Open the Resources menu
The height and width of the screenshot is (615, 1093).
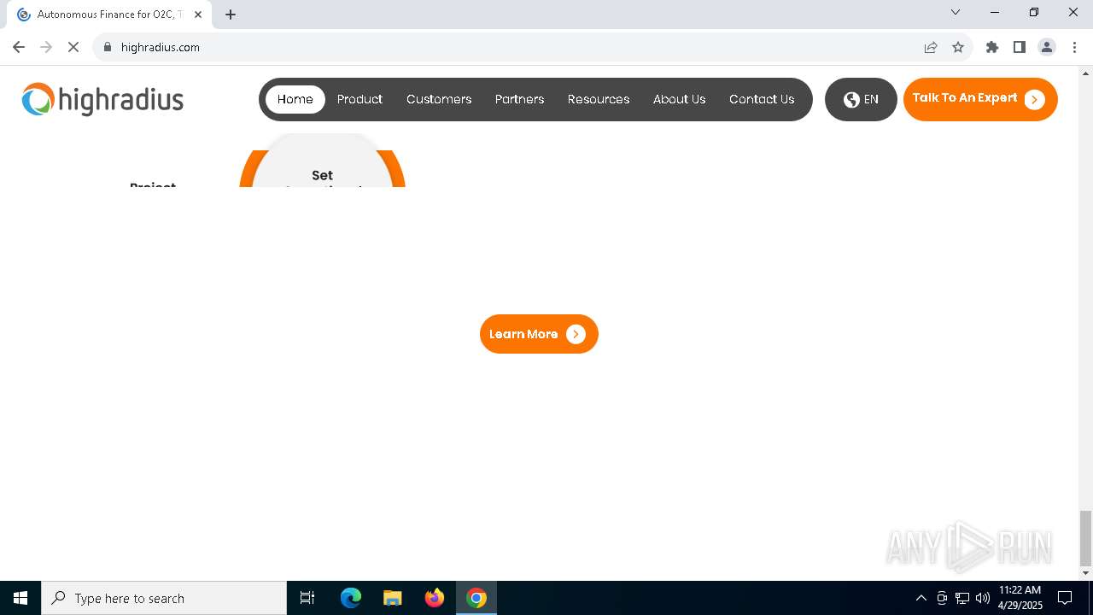pyautogui.click(x=599, y=99)
